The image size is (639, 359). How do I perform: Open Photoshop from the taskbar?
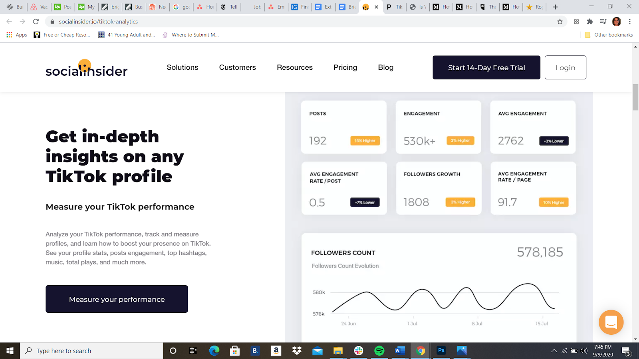(x=441, y=351)
